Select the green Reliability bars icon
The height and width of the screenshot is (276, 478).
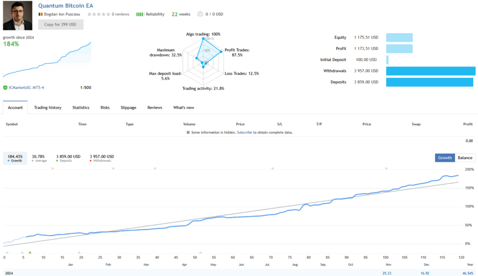point(140,14)
